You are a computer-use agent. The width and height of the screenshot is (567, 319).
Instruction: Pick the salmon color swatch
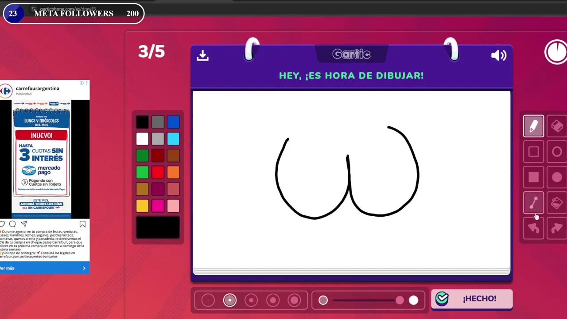[173, 189]
